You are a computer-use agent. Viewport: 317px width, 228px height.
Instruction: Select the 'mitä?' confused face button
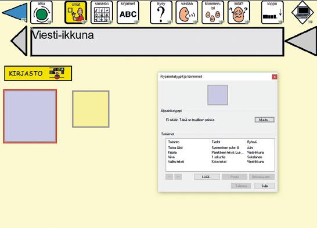pyautogui.click(x=239, y=12)
